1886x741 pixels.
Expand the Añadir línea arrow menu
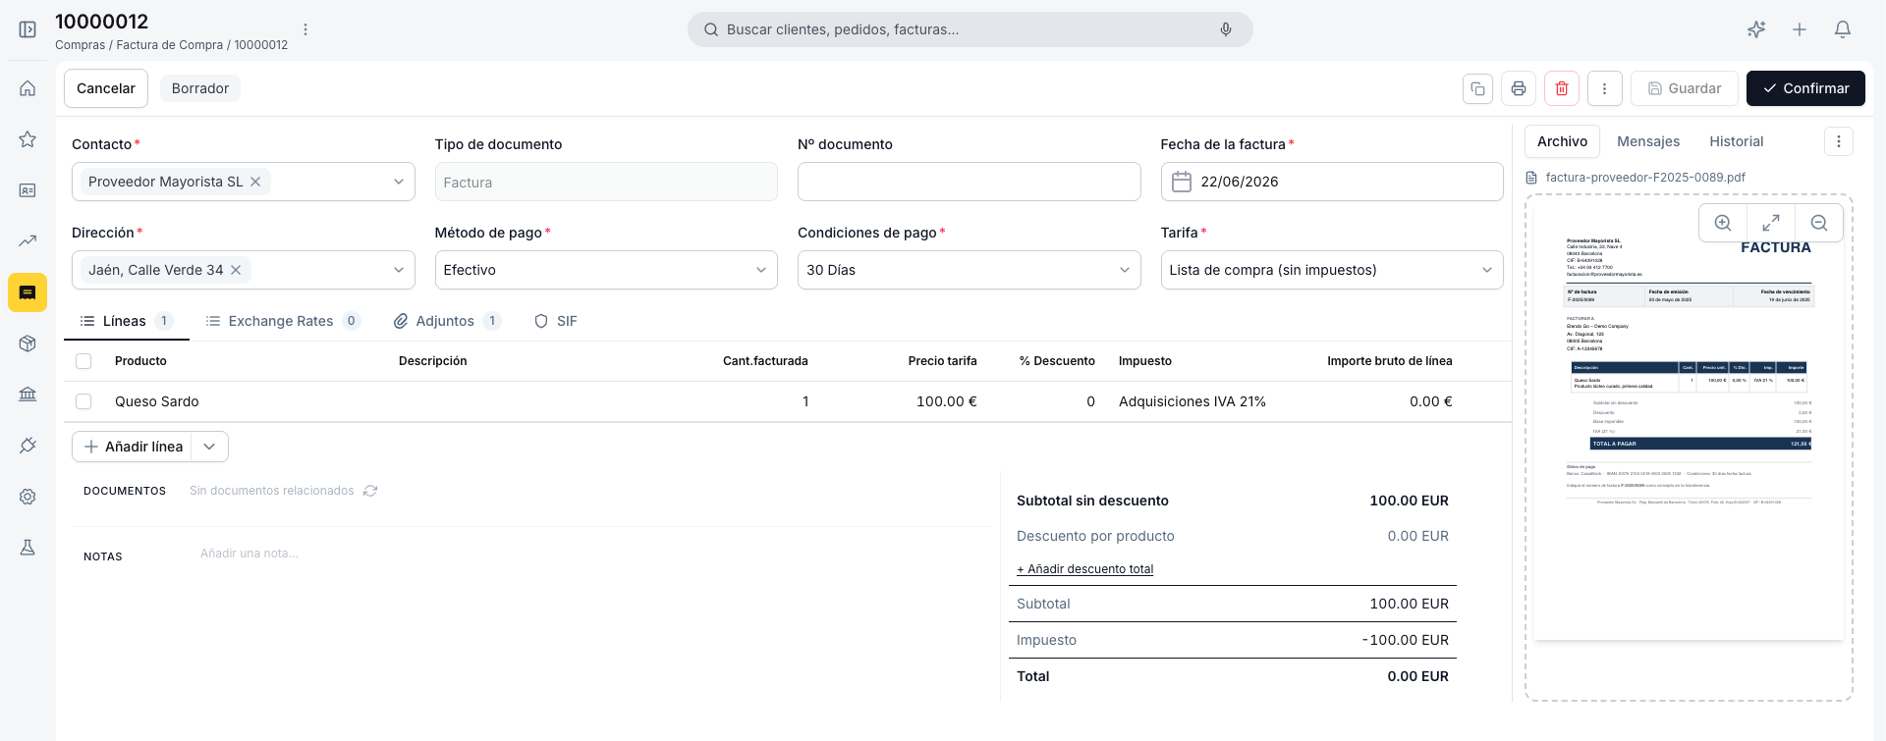(x=209, y=447)
